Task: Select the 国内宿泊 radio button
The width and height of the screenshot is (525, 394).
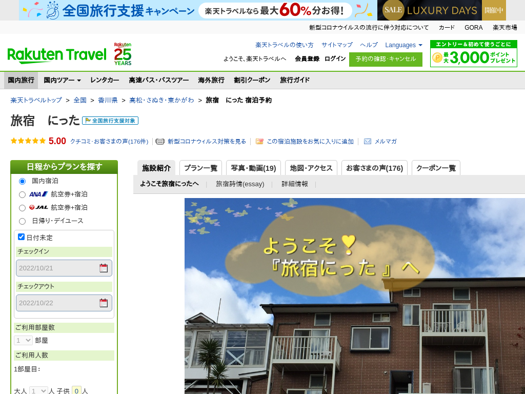Action: (22, 181)
